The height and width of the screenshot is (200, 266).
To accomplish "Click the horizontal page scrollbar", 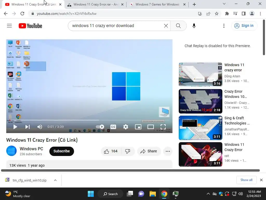I will (x=130, y=170).
